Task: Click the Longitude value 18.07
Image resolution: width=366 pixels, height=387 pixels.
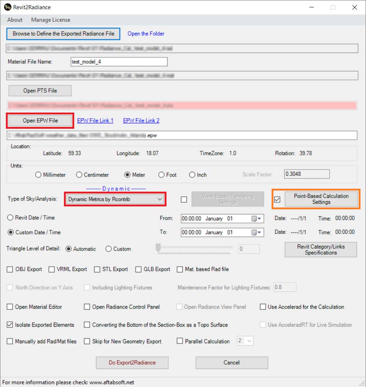Action: [152, 153]
